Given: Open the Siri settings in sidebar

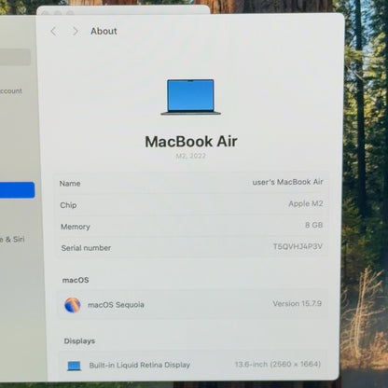Looking at the screenshot, I should (12, 240).
